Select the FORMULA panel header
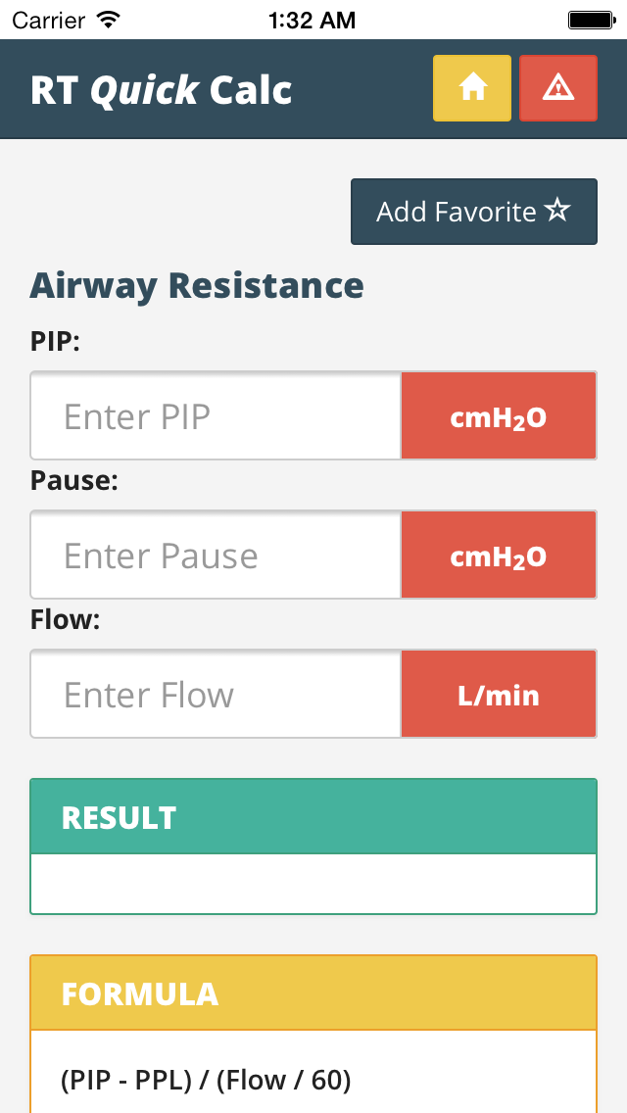Image resolution: width=627 pixels, height=1113 pixels. (x=313, y=993)
